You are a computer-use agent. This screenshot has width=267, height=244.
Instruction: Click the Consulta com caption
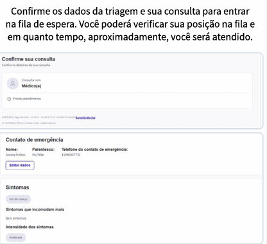pos(31,80)
